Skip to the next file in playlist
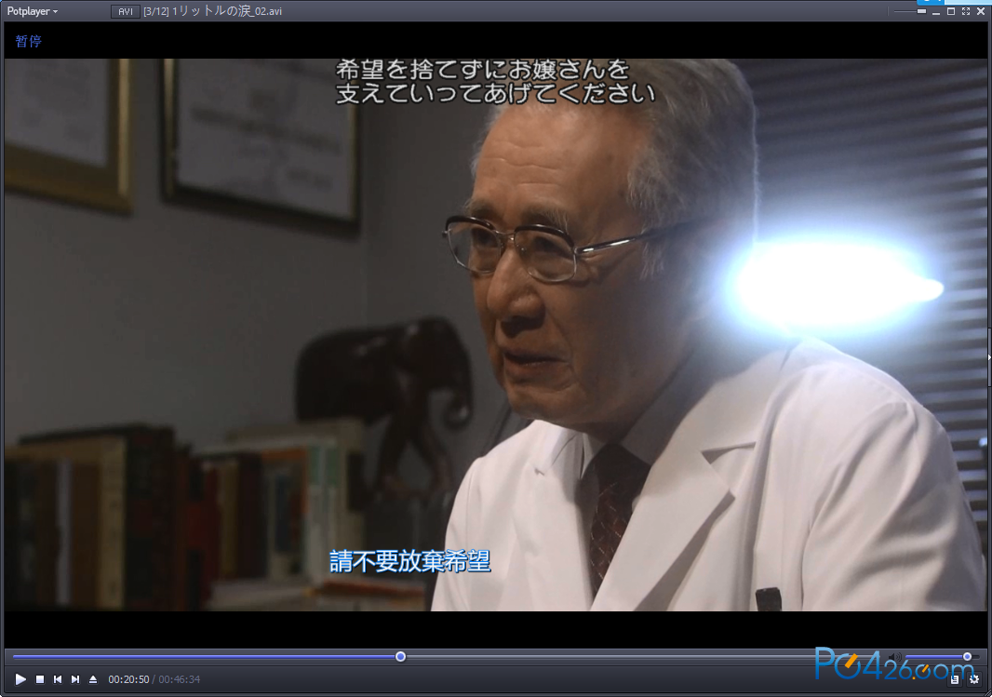 pos(75,679)
